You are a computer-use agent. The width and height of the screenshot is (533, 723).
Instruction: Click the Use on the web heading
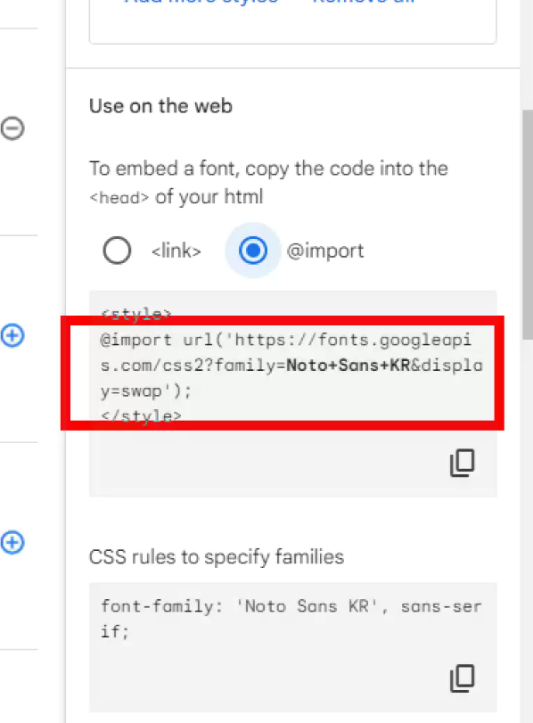tap(160, 106)
